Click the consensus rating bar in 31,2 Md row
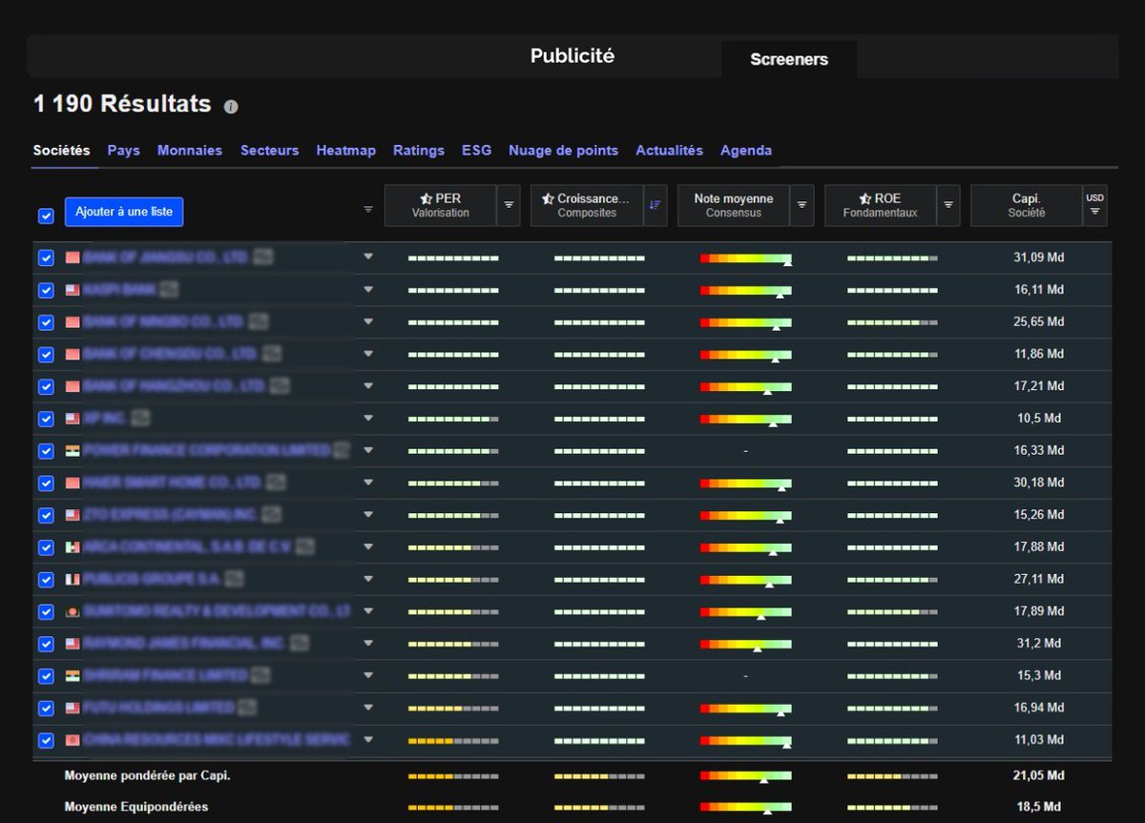 [746, 644]
